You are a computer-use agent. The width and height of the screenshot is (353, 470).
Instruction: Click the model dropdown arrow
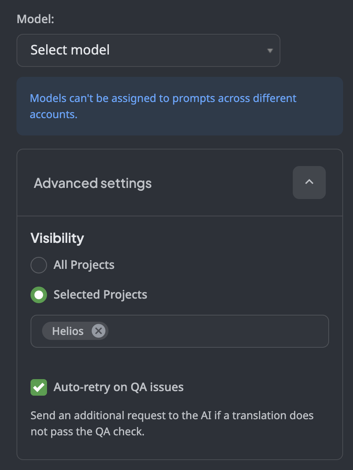pos(270,51)
